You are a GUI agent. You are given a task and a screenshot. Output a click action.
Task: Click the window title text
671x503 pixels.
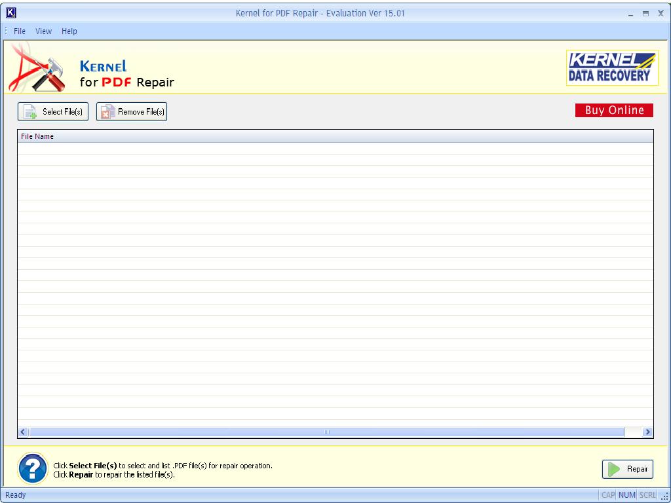pos(320,13)
